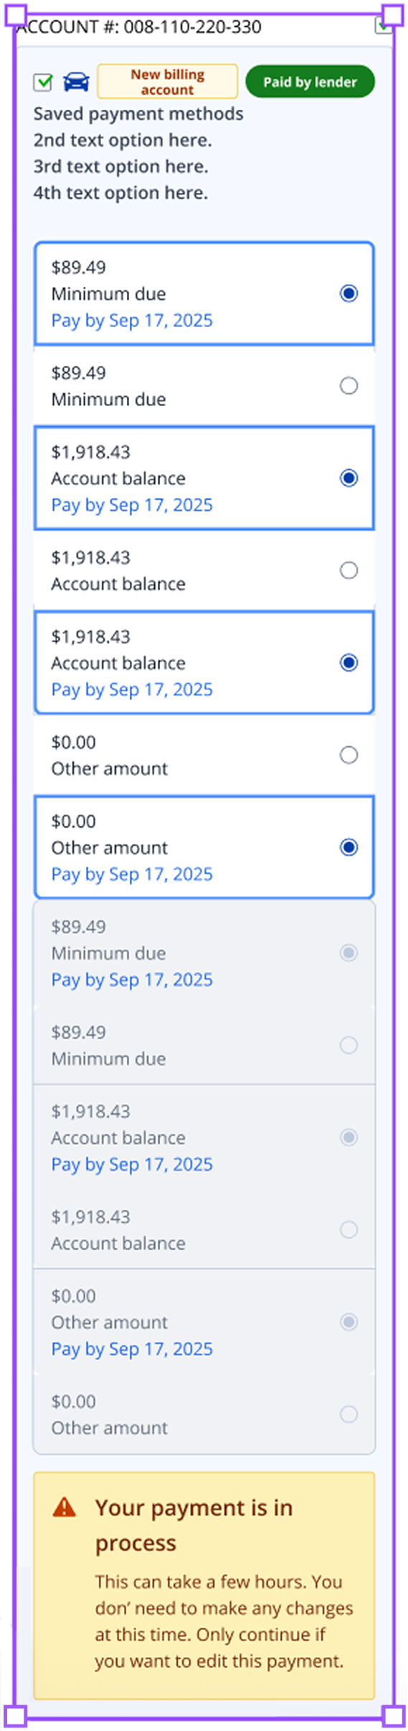Image resolution: width=408 pixels, height=1731 pixels.
Task: Click the green "Paid by lender" badge
Action: point(310,82)
